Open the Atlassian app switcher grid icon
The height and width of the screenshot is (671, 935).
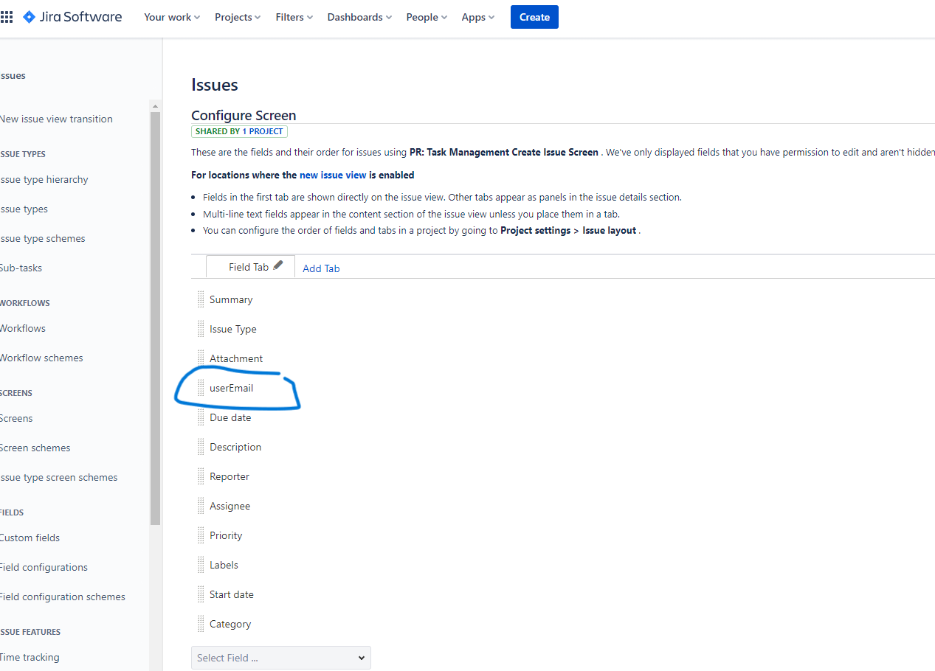(7, 16)
